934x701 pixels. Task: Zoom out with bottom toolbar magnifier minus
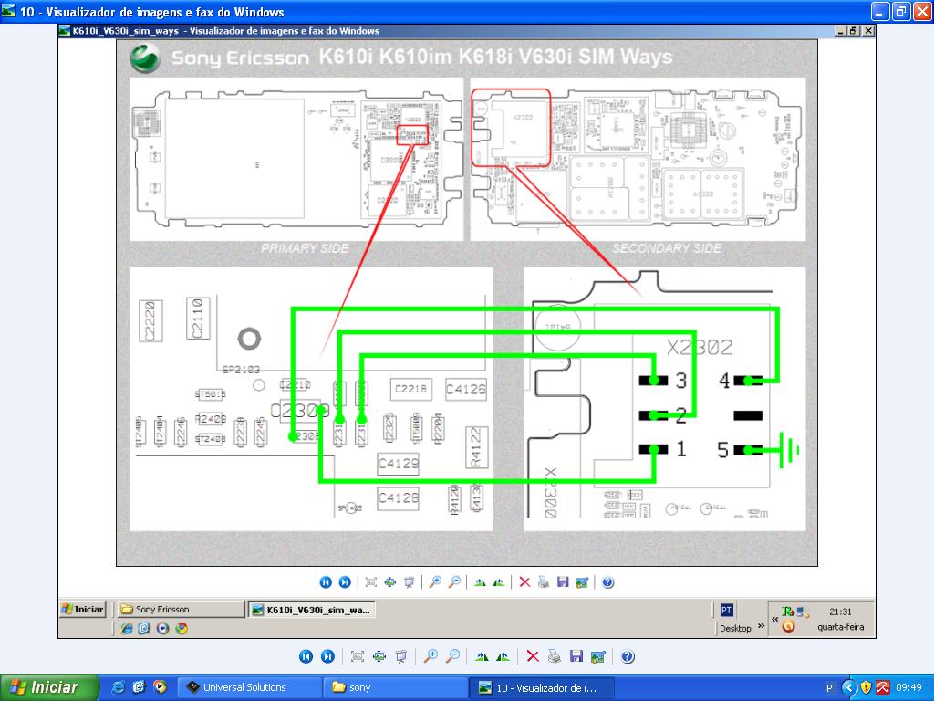(x=452, y=656)
